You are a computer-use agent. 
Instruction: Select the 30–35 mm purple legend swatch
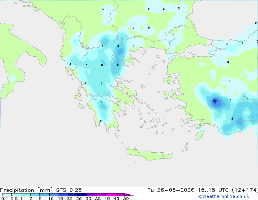coord(92,195)
